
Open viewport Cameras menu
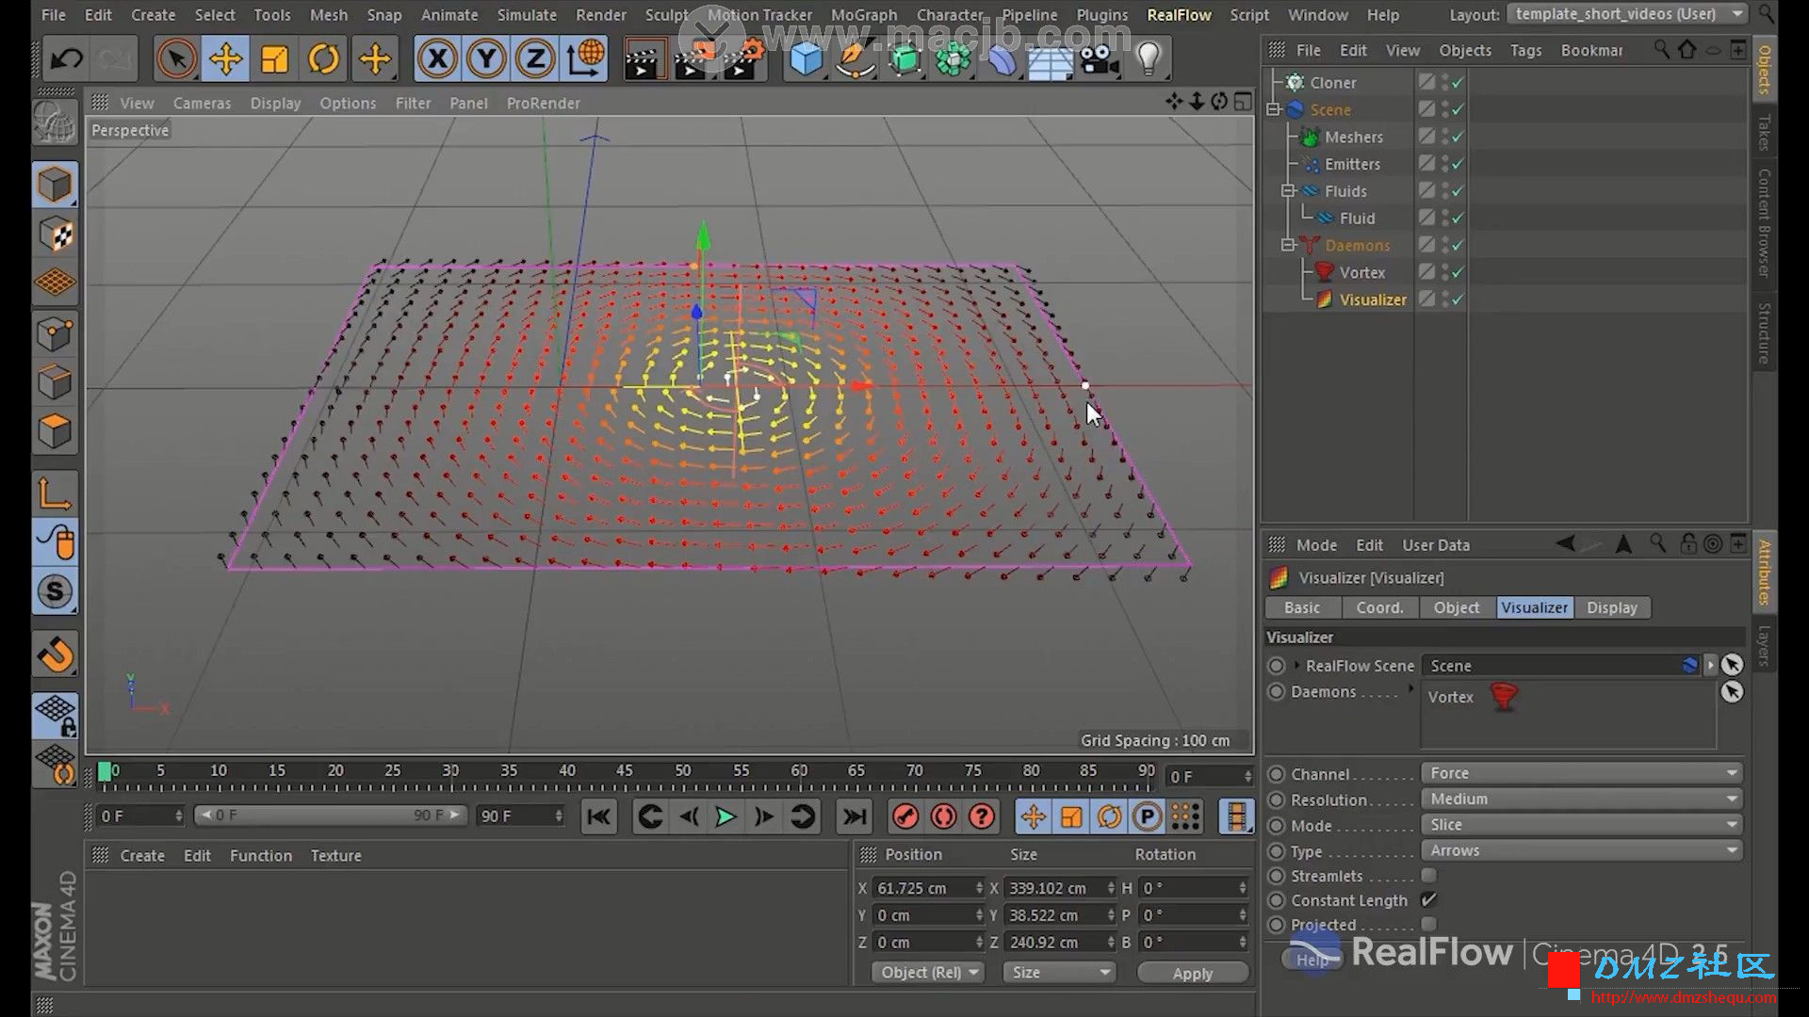[202, 103]
